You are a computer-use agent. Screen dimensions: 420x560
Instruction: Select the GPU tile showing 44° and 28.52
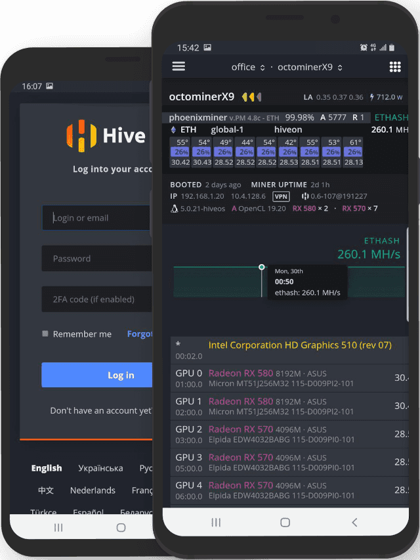[x=245, y=152]
